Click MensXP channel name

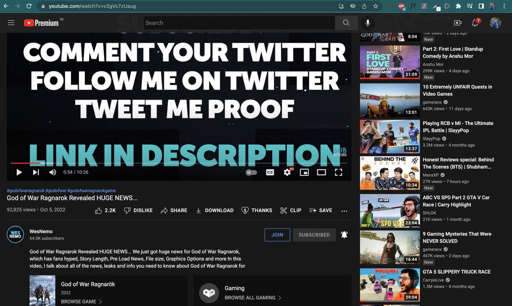coord(431,175)
